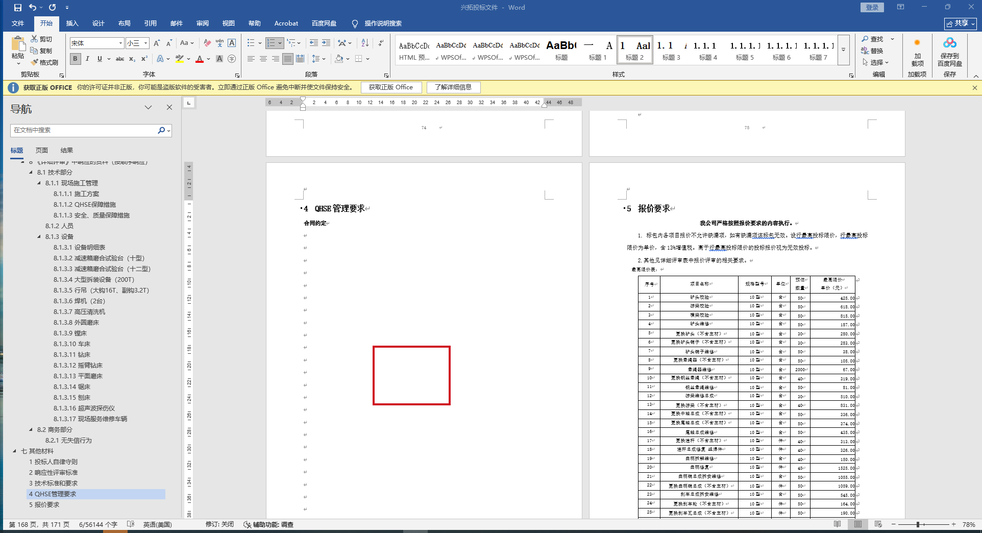Sort the selected text
982x533 pixels.
pyautogui.click(x=365, y=43)
